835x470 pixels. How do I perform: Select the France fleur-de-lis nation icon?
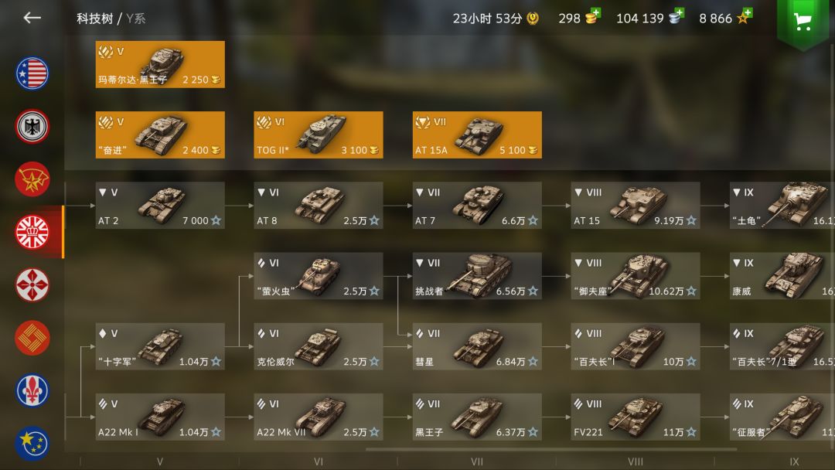click(x=32, y=390)
